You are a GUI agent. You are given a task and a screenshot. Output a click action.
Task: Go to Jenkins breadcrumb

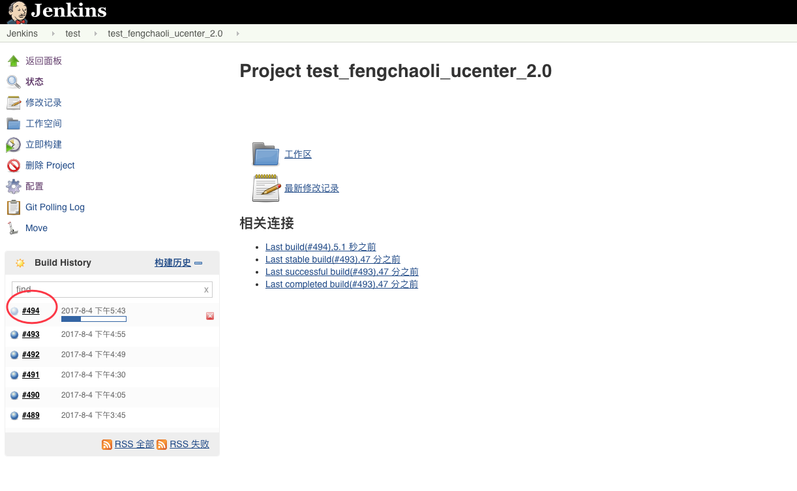click(22, 33)
